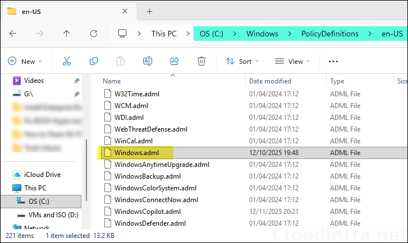Image resolution: width=408 pixels, height=243 pixels.
Task: Select the WebThreatDefense.adml file name
Action: (x=151, y=129)
